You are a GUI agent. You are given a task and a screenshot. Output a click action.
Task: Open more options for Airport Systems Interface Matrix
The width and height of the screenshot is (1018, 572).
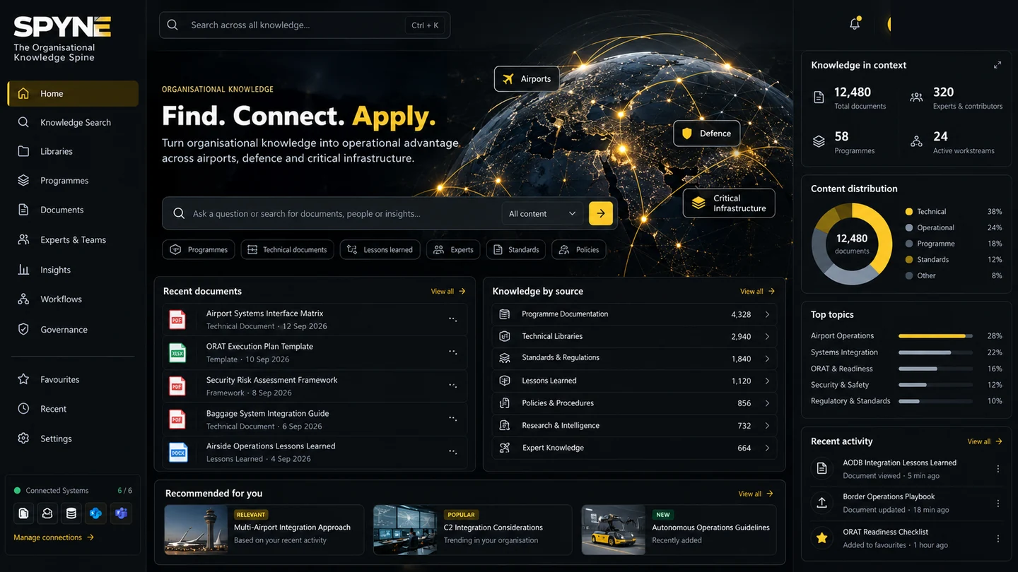click(x=452, y=319)
